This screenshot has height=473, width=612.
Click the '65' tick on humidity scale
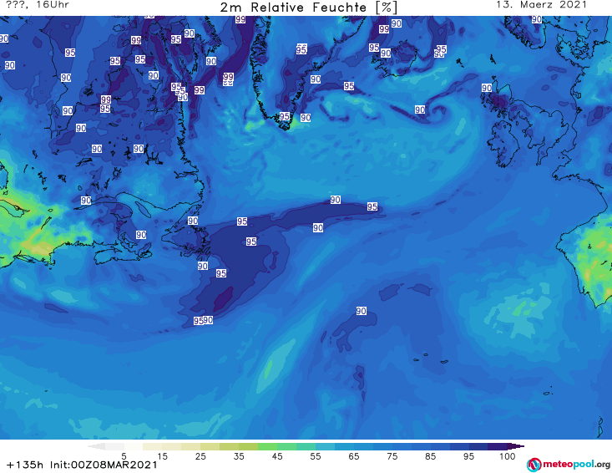354,456
